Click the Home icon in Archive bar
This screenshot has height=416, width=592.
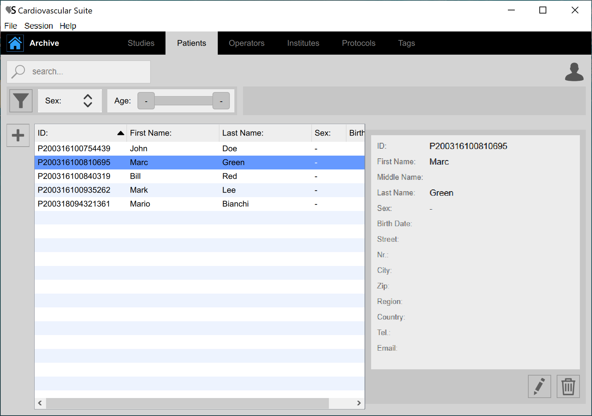click(15, 43)
